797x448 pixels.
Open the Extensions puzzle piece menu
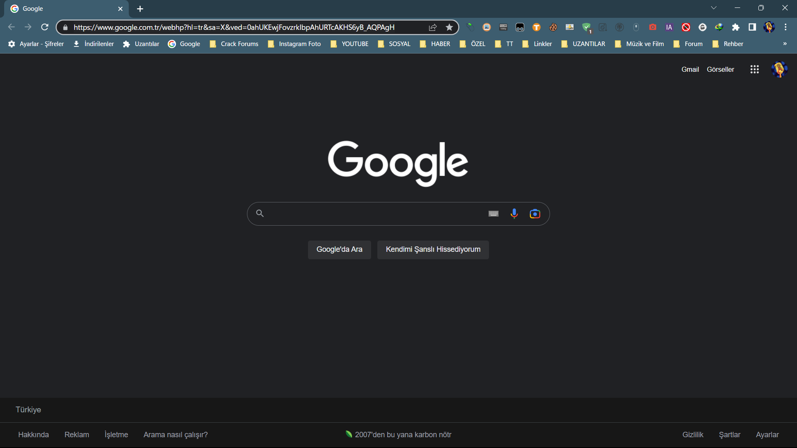pyautogui.click(x=736, y=27)
